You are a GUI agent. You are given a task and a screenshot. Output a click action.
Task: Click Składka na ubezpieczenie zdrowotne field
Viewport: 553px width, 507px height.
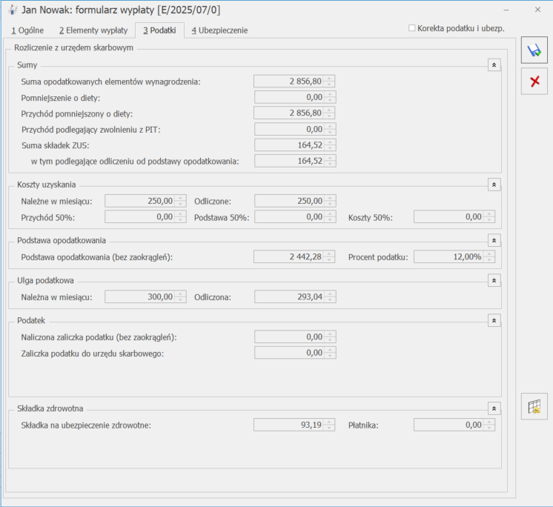click(x=294, y=425)
